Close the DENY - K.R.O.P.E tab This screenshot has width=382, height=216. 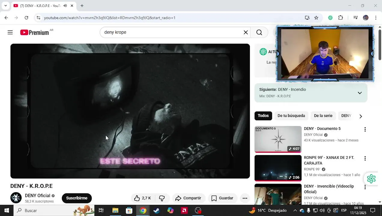tap(72, 6)
